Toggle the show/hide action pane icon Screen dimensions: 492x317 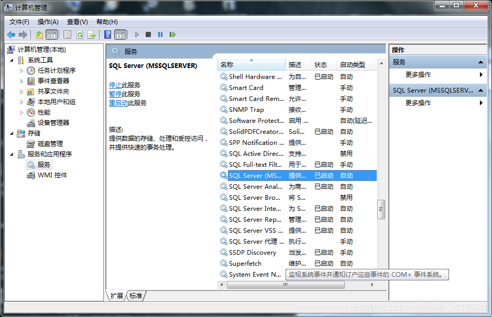(x=120, y=35)
